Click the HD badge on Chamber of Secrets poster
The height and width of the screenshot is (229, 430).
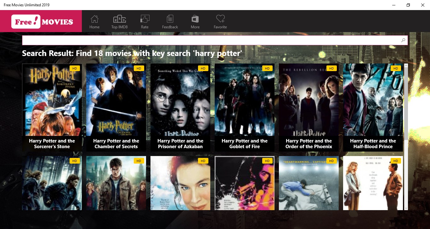[139, 68]
